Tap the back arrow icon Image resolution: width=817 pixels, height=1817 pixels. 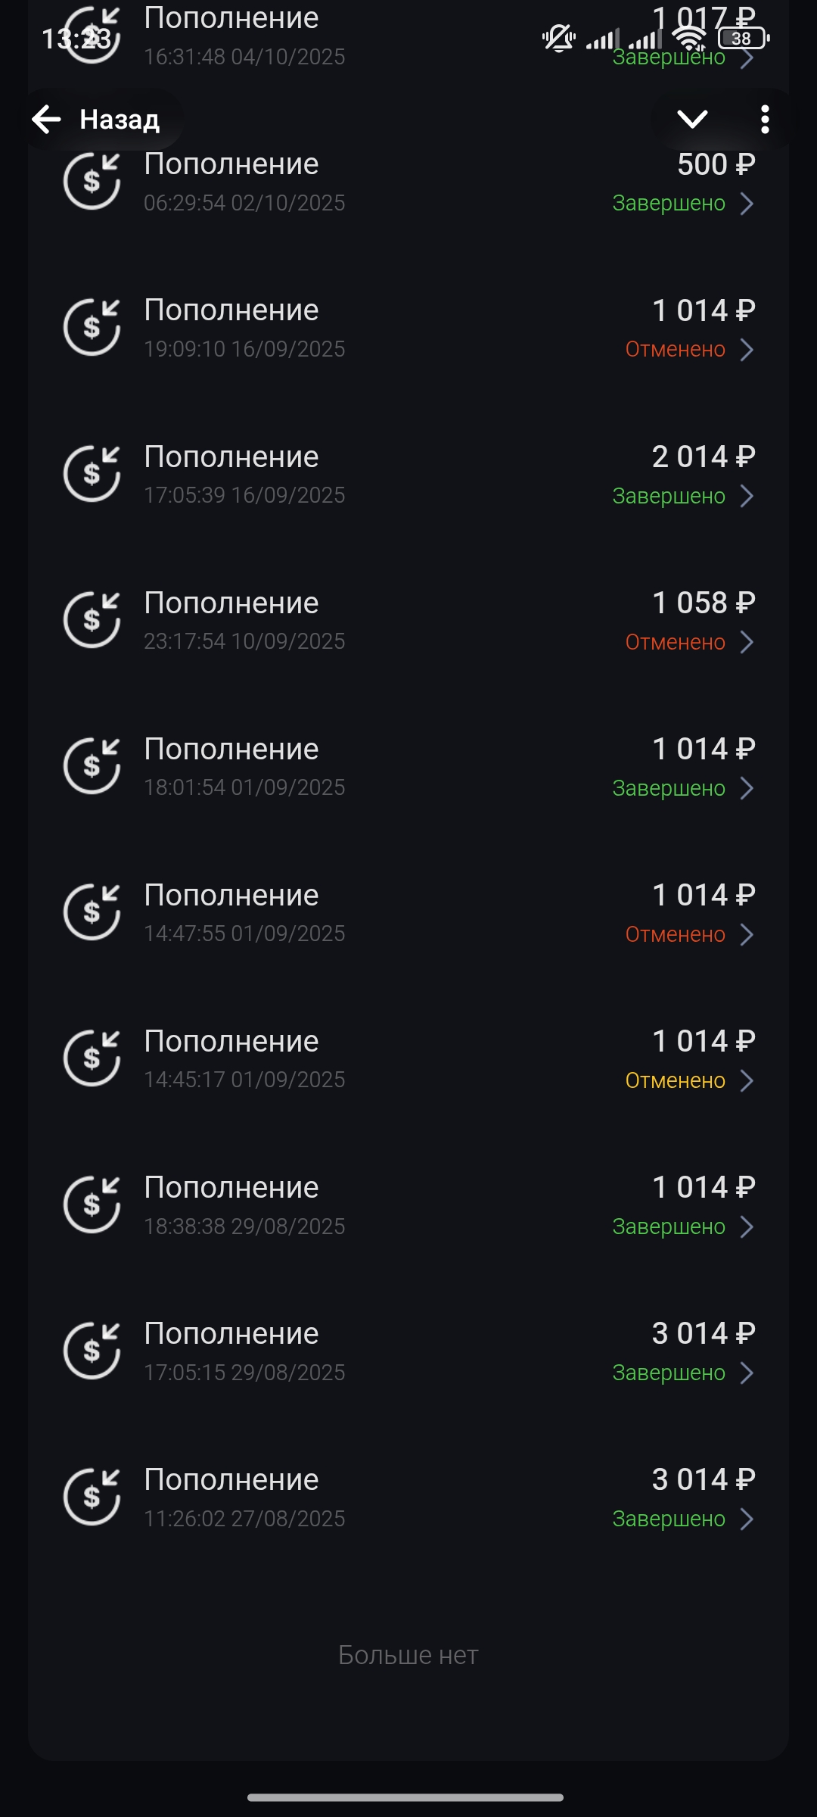(47, 119)
